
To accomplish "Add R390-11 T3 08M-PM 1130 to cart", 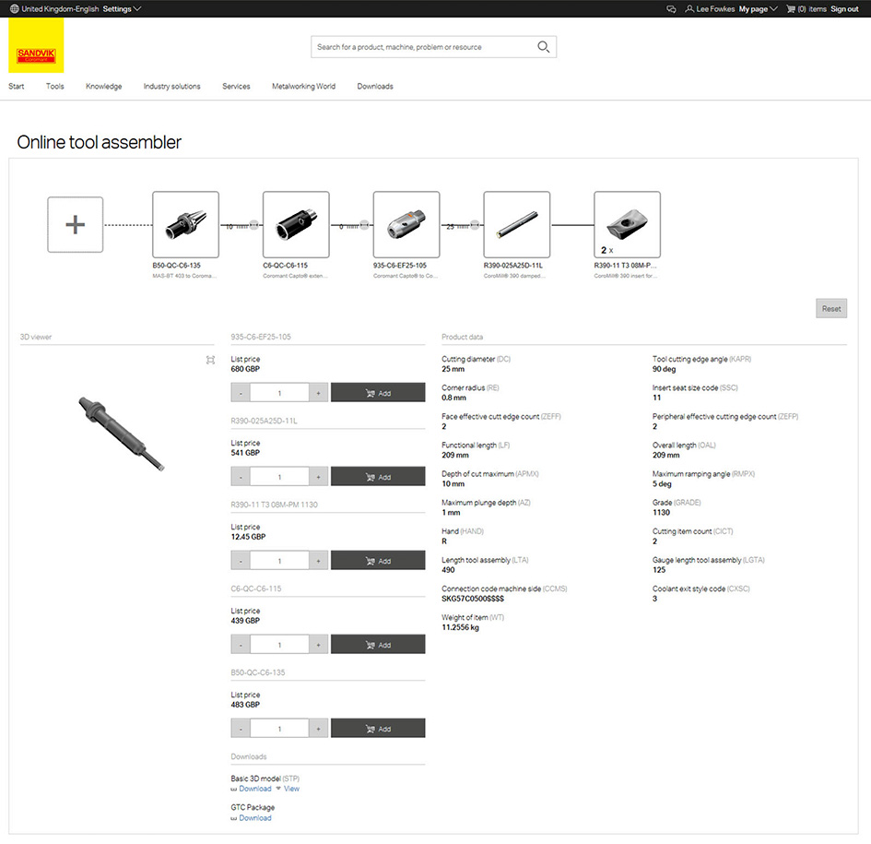I will (x=378, y=561).
